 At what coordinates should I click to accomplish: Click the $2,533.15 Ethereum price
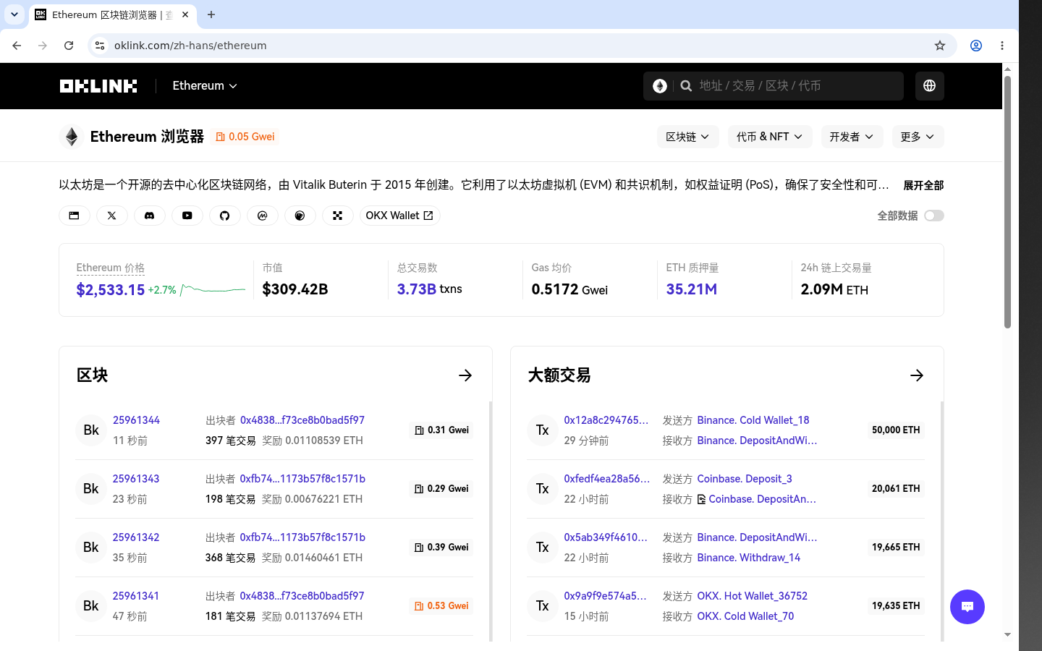(111, 290)
